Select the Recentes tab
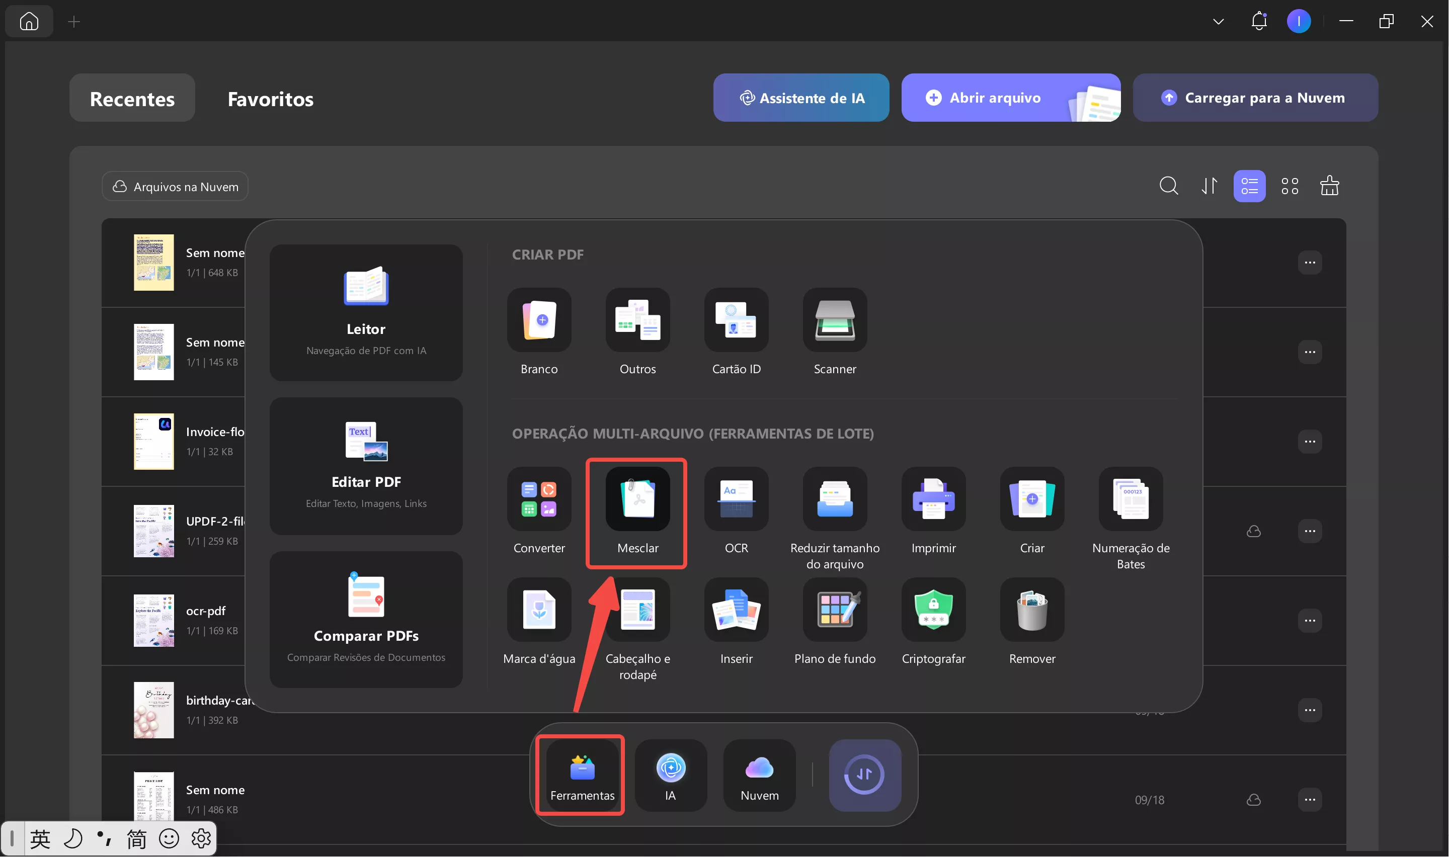This screenshot has width=1449, height=857. tap(132, 99)
